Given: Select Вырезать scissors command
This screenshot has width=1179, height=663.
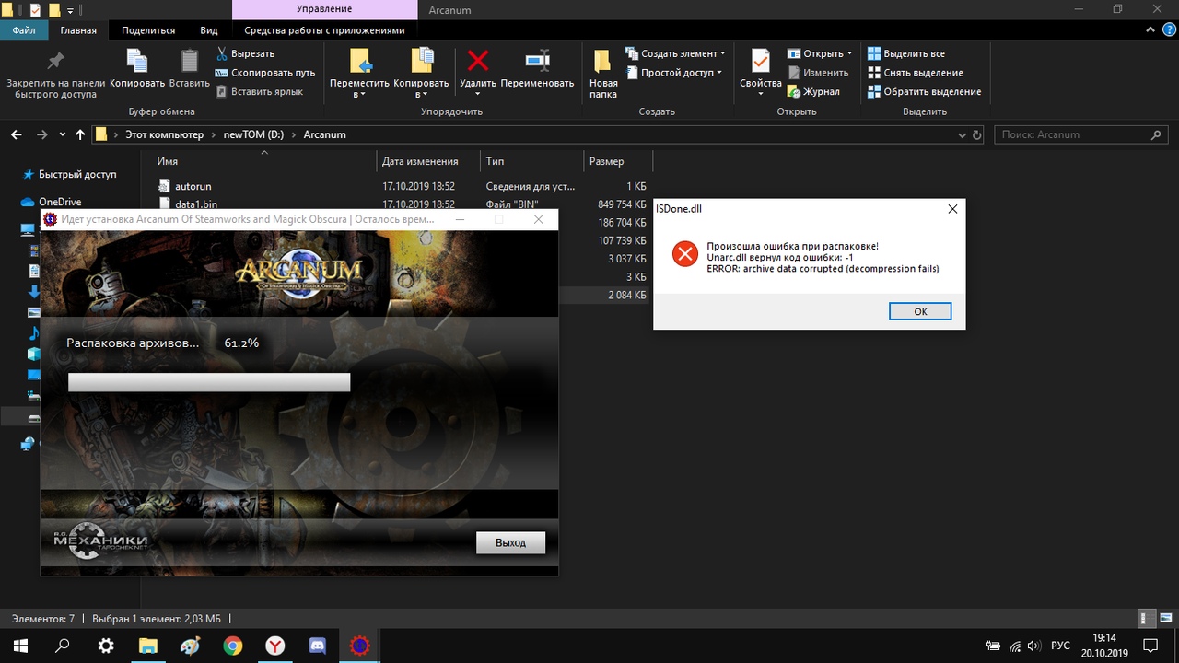Looking at the screenshot, I should pyautogui.click(x=245, y=54).
